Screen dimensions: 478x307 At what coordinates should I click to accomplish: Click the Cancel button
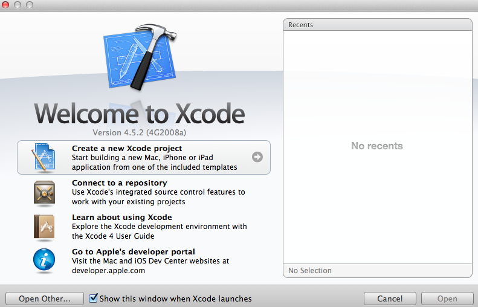(390, 299)
